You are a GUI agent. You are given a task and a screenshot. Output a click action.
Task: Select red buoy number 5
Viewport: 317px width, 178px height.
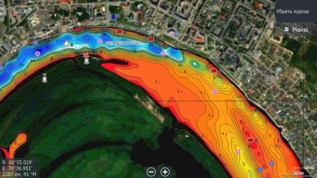tap(119, 31)
